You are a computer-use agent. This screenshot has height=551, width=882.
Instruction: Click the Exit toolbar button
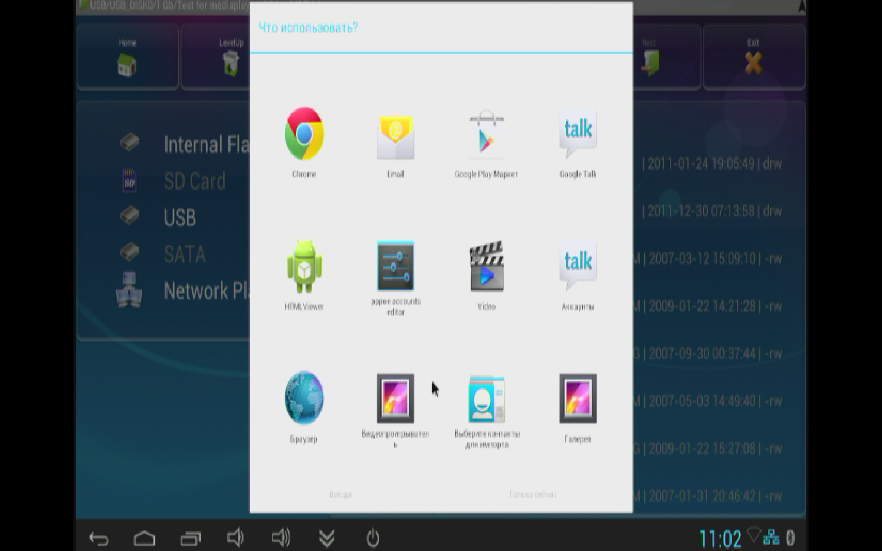753,57
